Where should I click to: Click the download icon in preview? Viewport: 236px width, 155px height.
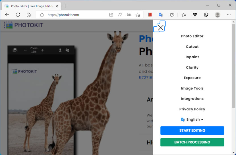60,50
